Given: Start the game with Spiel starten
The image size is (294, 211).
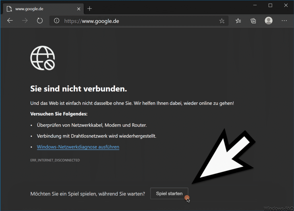Looking at the screenshot, I should coord(169,193).
